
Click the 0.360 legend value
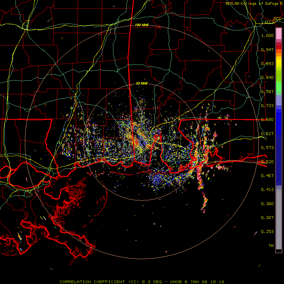(x=267, y=204)
